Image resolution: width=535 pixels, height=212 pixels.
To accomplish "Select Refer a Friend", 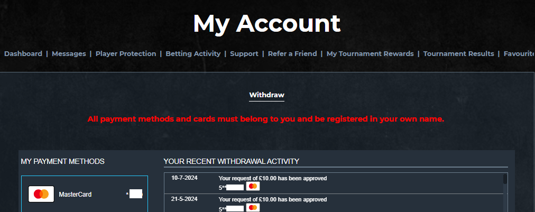I will (292, 53).
